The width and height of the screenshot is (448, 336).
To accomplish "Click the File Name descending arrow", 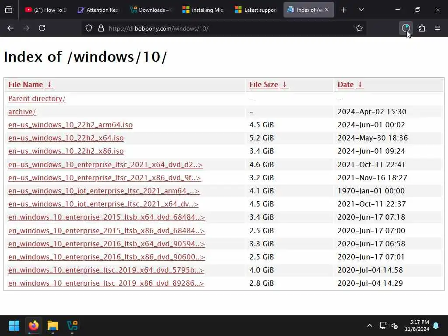I will (49, 84).
